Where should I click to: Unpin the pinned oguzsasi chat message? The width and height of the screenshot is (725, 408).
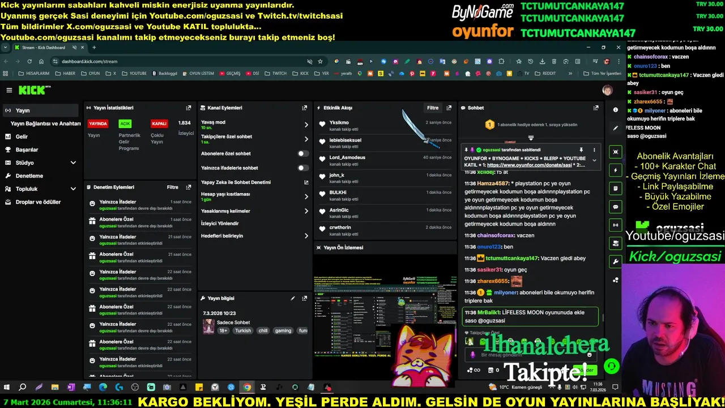[x=581, y=150]
